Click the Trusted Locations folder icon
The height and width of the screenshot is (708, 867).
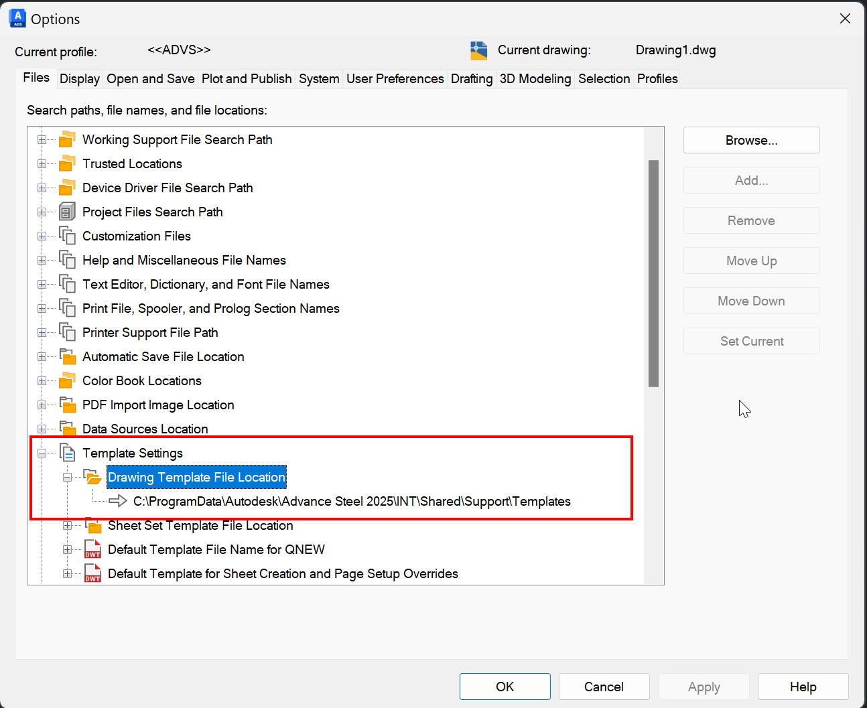pos(67,163)
